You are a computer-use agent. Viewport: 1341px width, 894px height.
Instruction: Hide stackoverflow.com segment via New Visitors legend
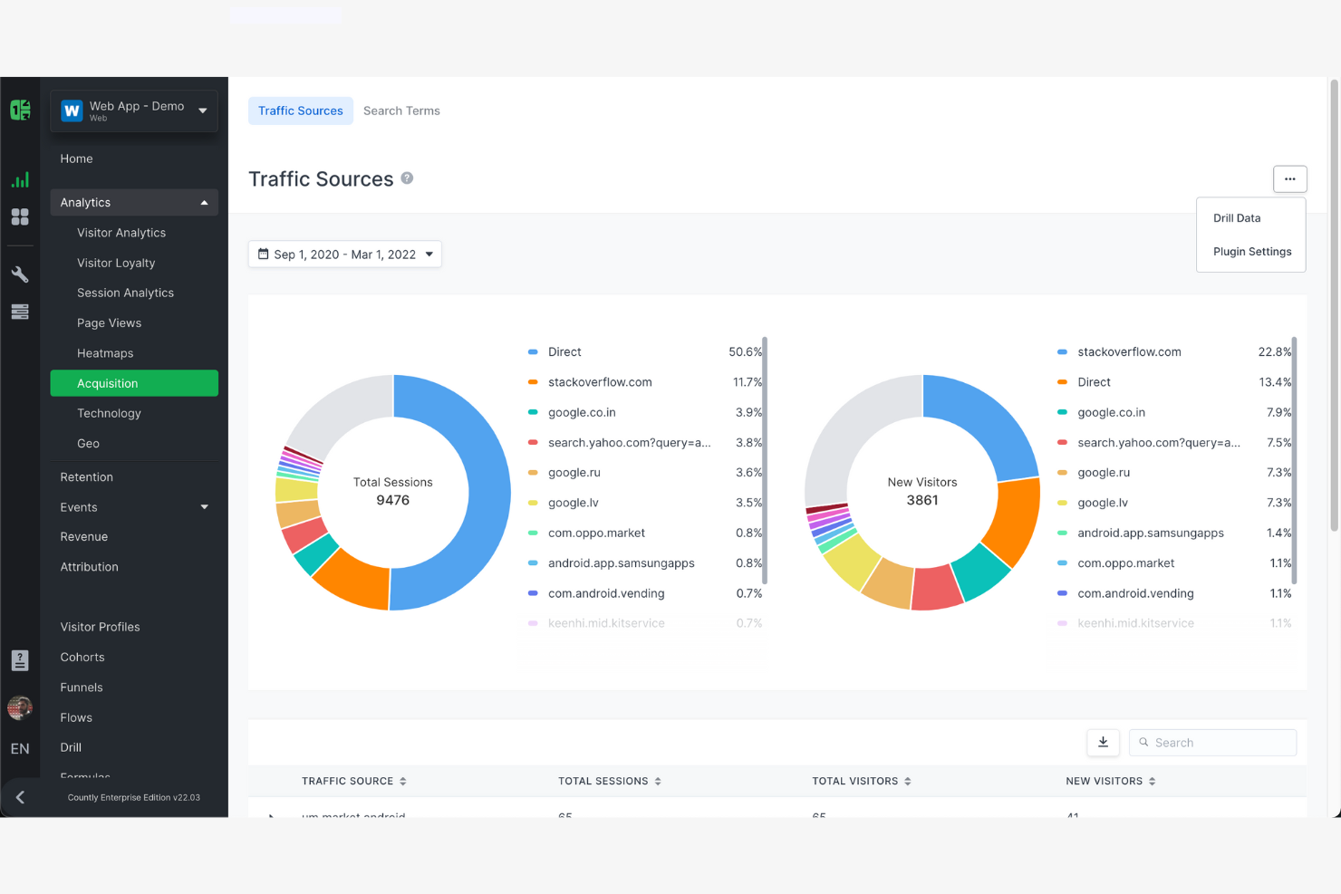[1129, 351]
